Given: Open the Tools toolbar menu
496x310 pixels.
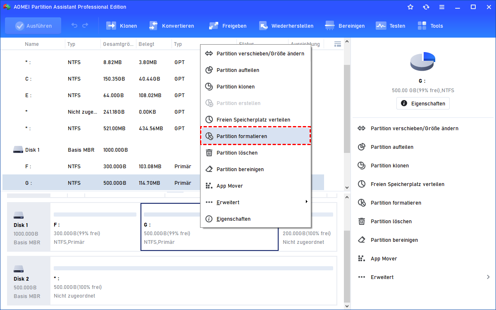Looking at the screenshot, I should click(x=422, y=26).
